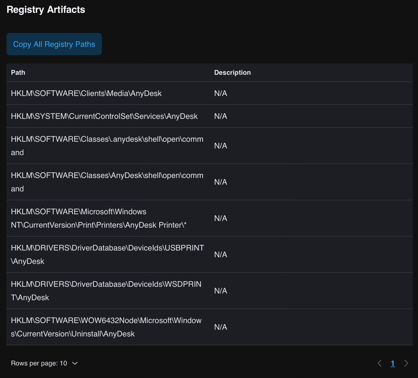This screenshot has height=378, width=418.
Task: Click Copy All Registry Paths button
Action: click(54, 44)
